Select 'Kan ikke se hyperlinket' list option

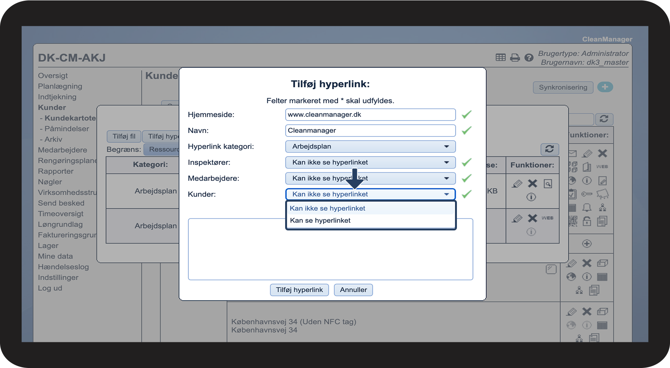pos(370,208)
